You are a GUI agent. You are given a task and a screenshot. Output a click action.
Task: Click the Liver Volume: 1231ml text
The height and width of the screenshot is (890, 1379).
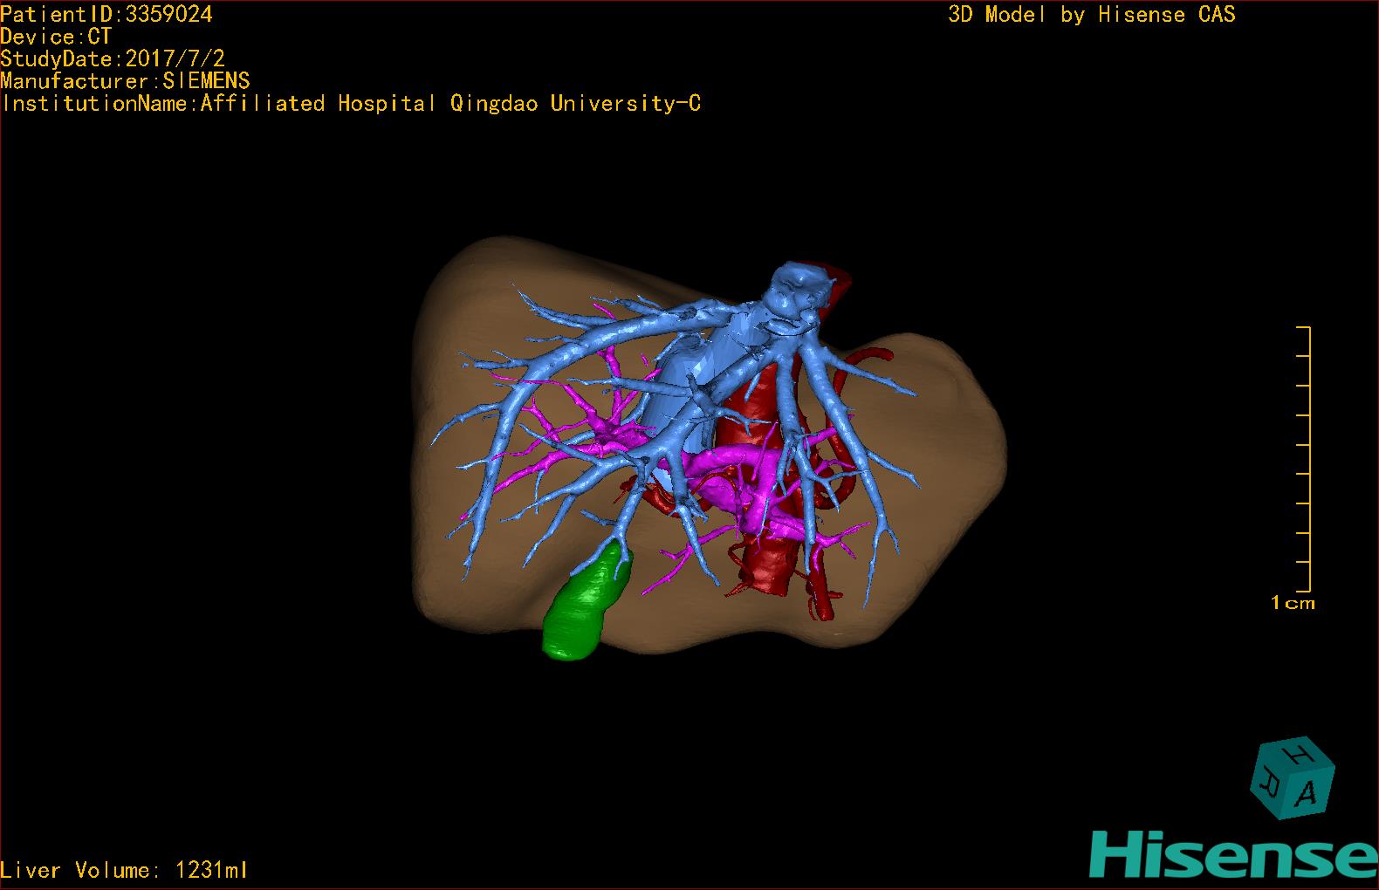[x=124, y=870]
